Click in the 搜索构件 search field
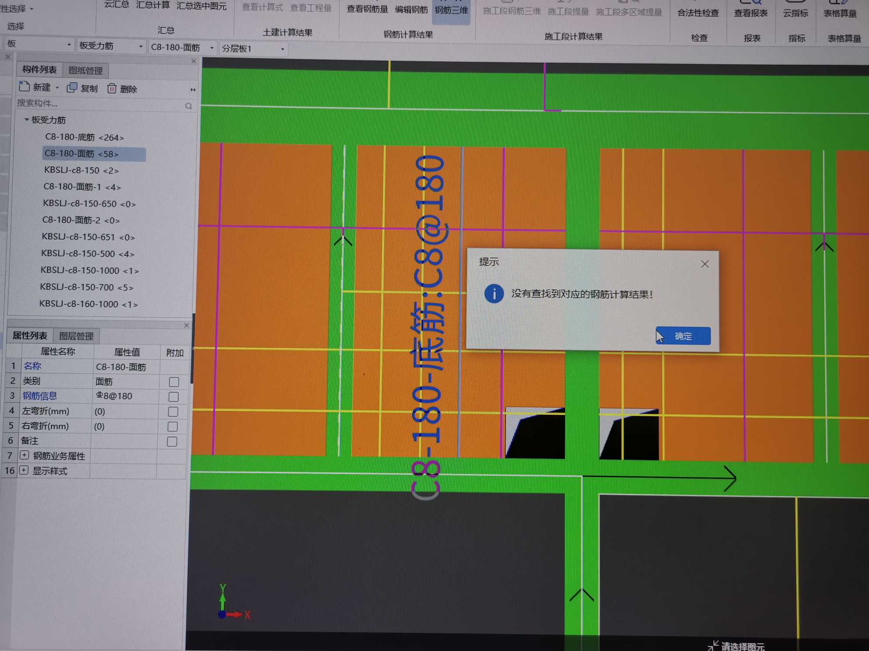This screenshot has width=869, height=651. pyautogui.click(x=100, y=104)
